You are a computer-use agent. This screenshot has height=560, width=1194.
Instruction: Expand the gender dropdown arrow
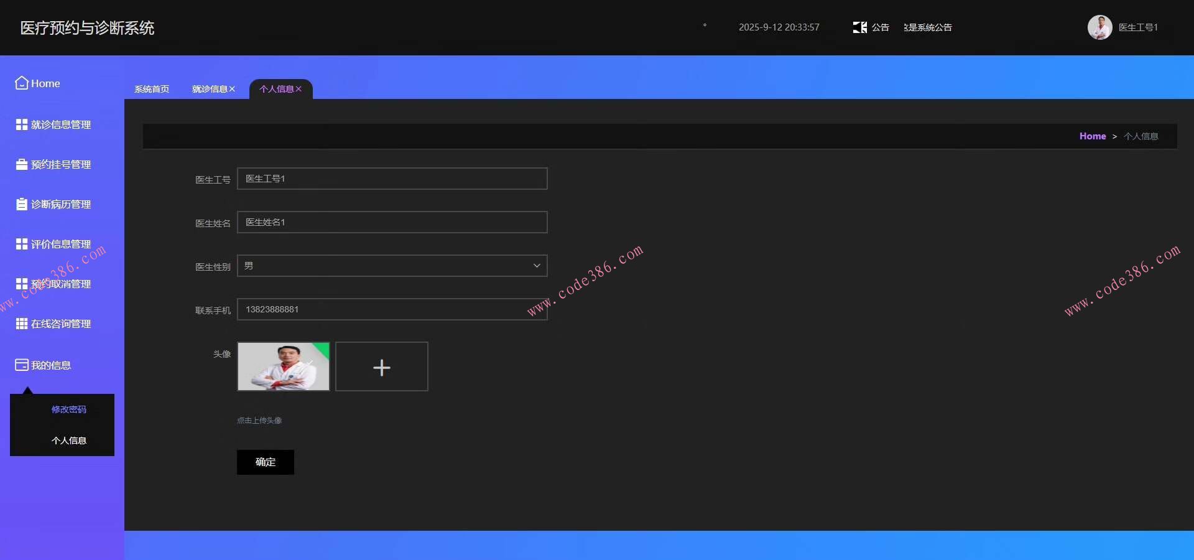point(537,266)
